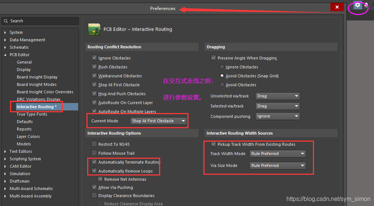The image size is (374, 206).
Task: Toggle Pickup Track Width From Existing Routes
Action: (x=213, y=144)
